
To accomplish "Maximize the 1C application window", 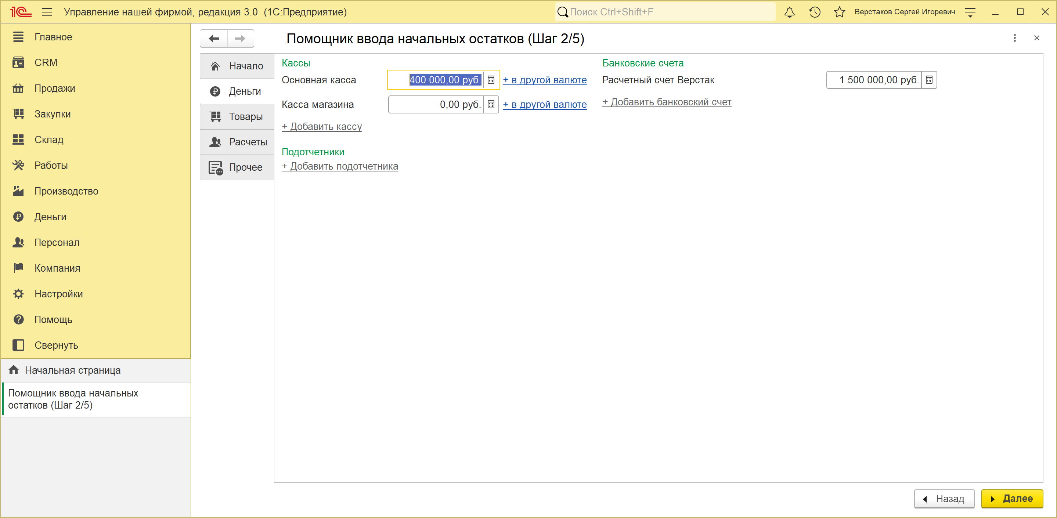I will pyautogui.click(x=1020, y=12).
